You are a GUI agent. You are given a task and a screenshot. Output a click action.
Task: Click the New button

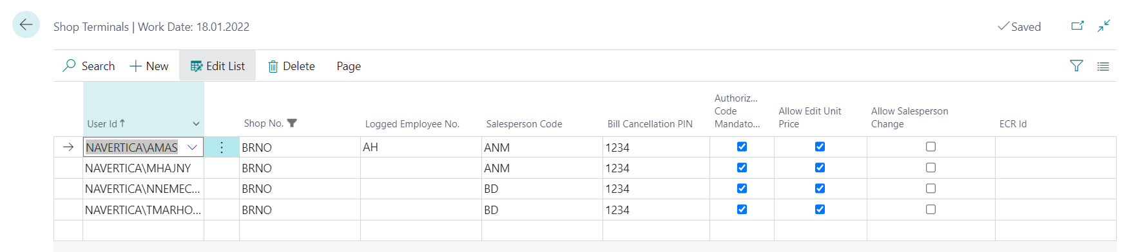point(149,66)
